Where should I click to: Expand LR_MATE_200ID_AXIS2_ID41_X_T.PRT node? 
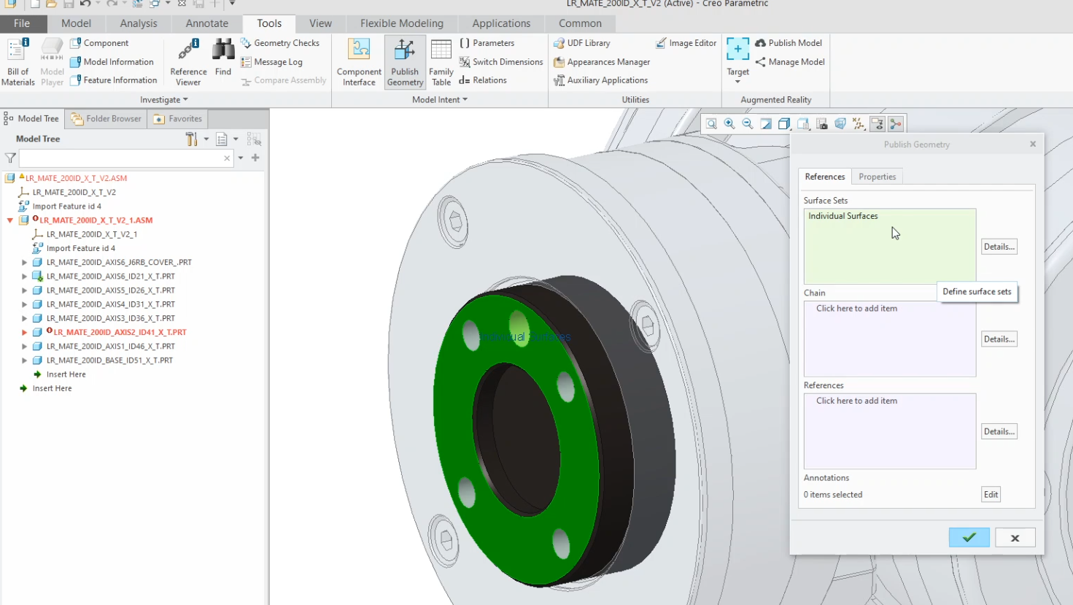[24, 332]
